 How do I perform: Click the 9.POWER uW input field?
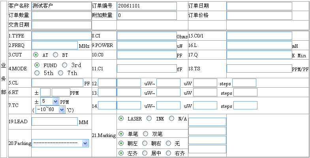point(147,45)
